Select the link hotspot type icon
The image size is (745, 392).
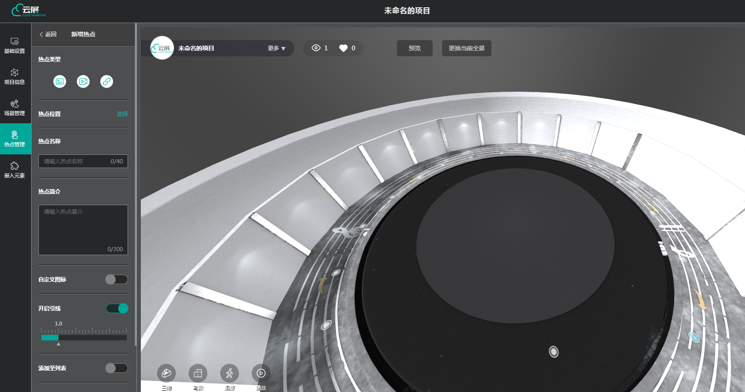[107, 81]
